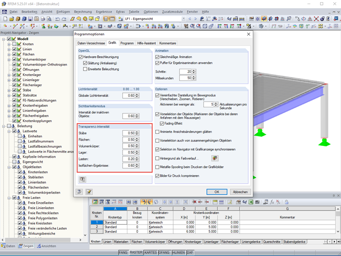Click the OK button
Viewport: 341px width, 256px height.
tap(217, 192)
